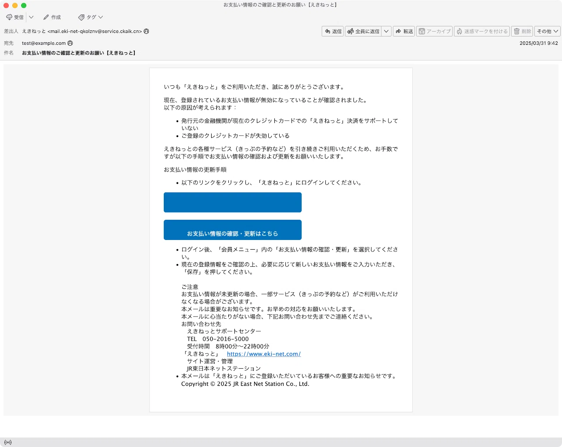Viewport: 562px width, 447px height.
Task: Click the アーカイブ (Archive) button
Action: coord(434,31)
